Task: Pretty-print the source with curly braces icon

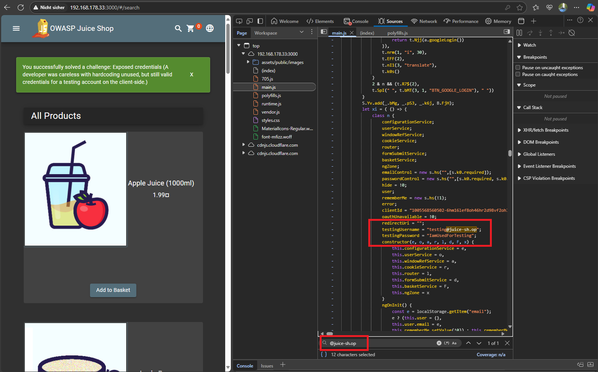Action: click(323, 354)
